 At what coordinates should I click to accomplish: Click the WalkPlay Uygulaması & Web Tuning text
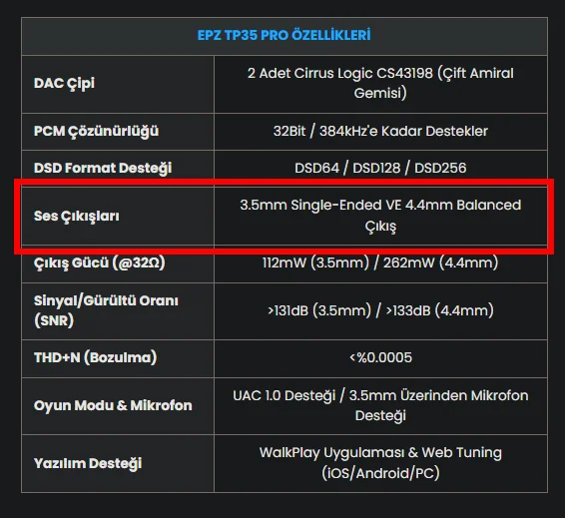tap(380, 453)
